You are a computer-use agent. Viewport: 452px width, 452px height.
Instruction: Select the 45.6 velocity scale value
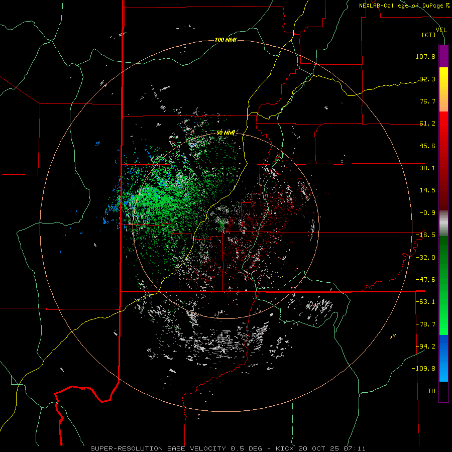pyautogui.click(x=427, y=146)
